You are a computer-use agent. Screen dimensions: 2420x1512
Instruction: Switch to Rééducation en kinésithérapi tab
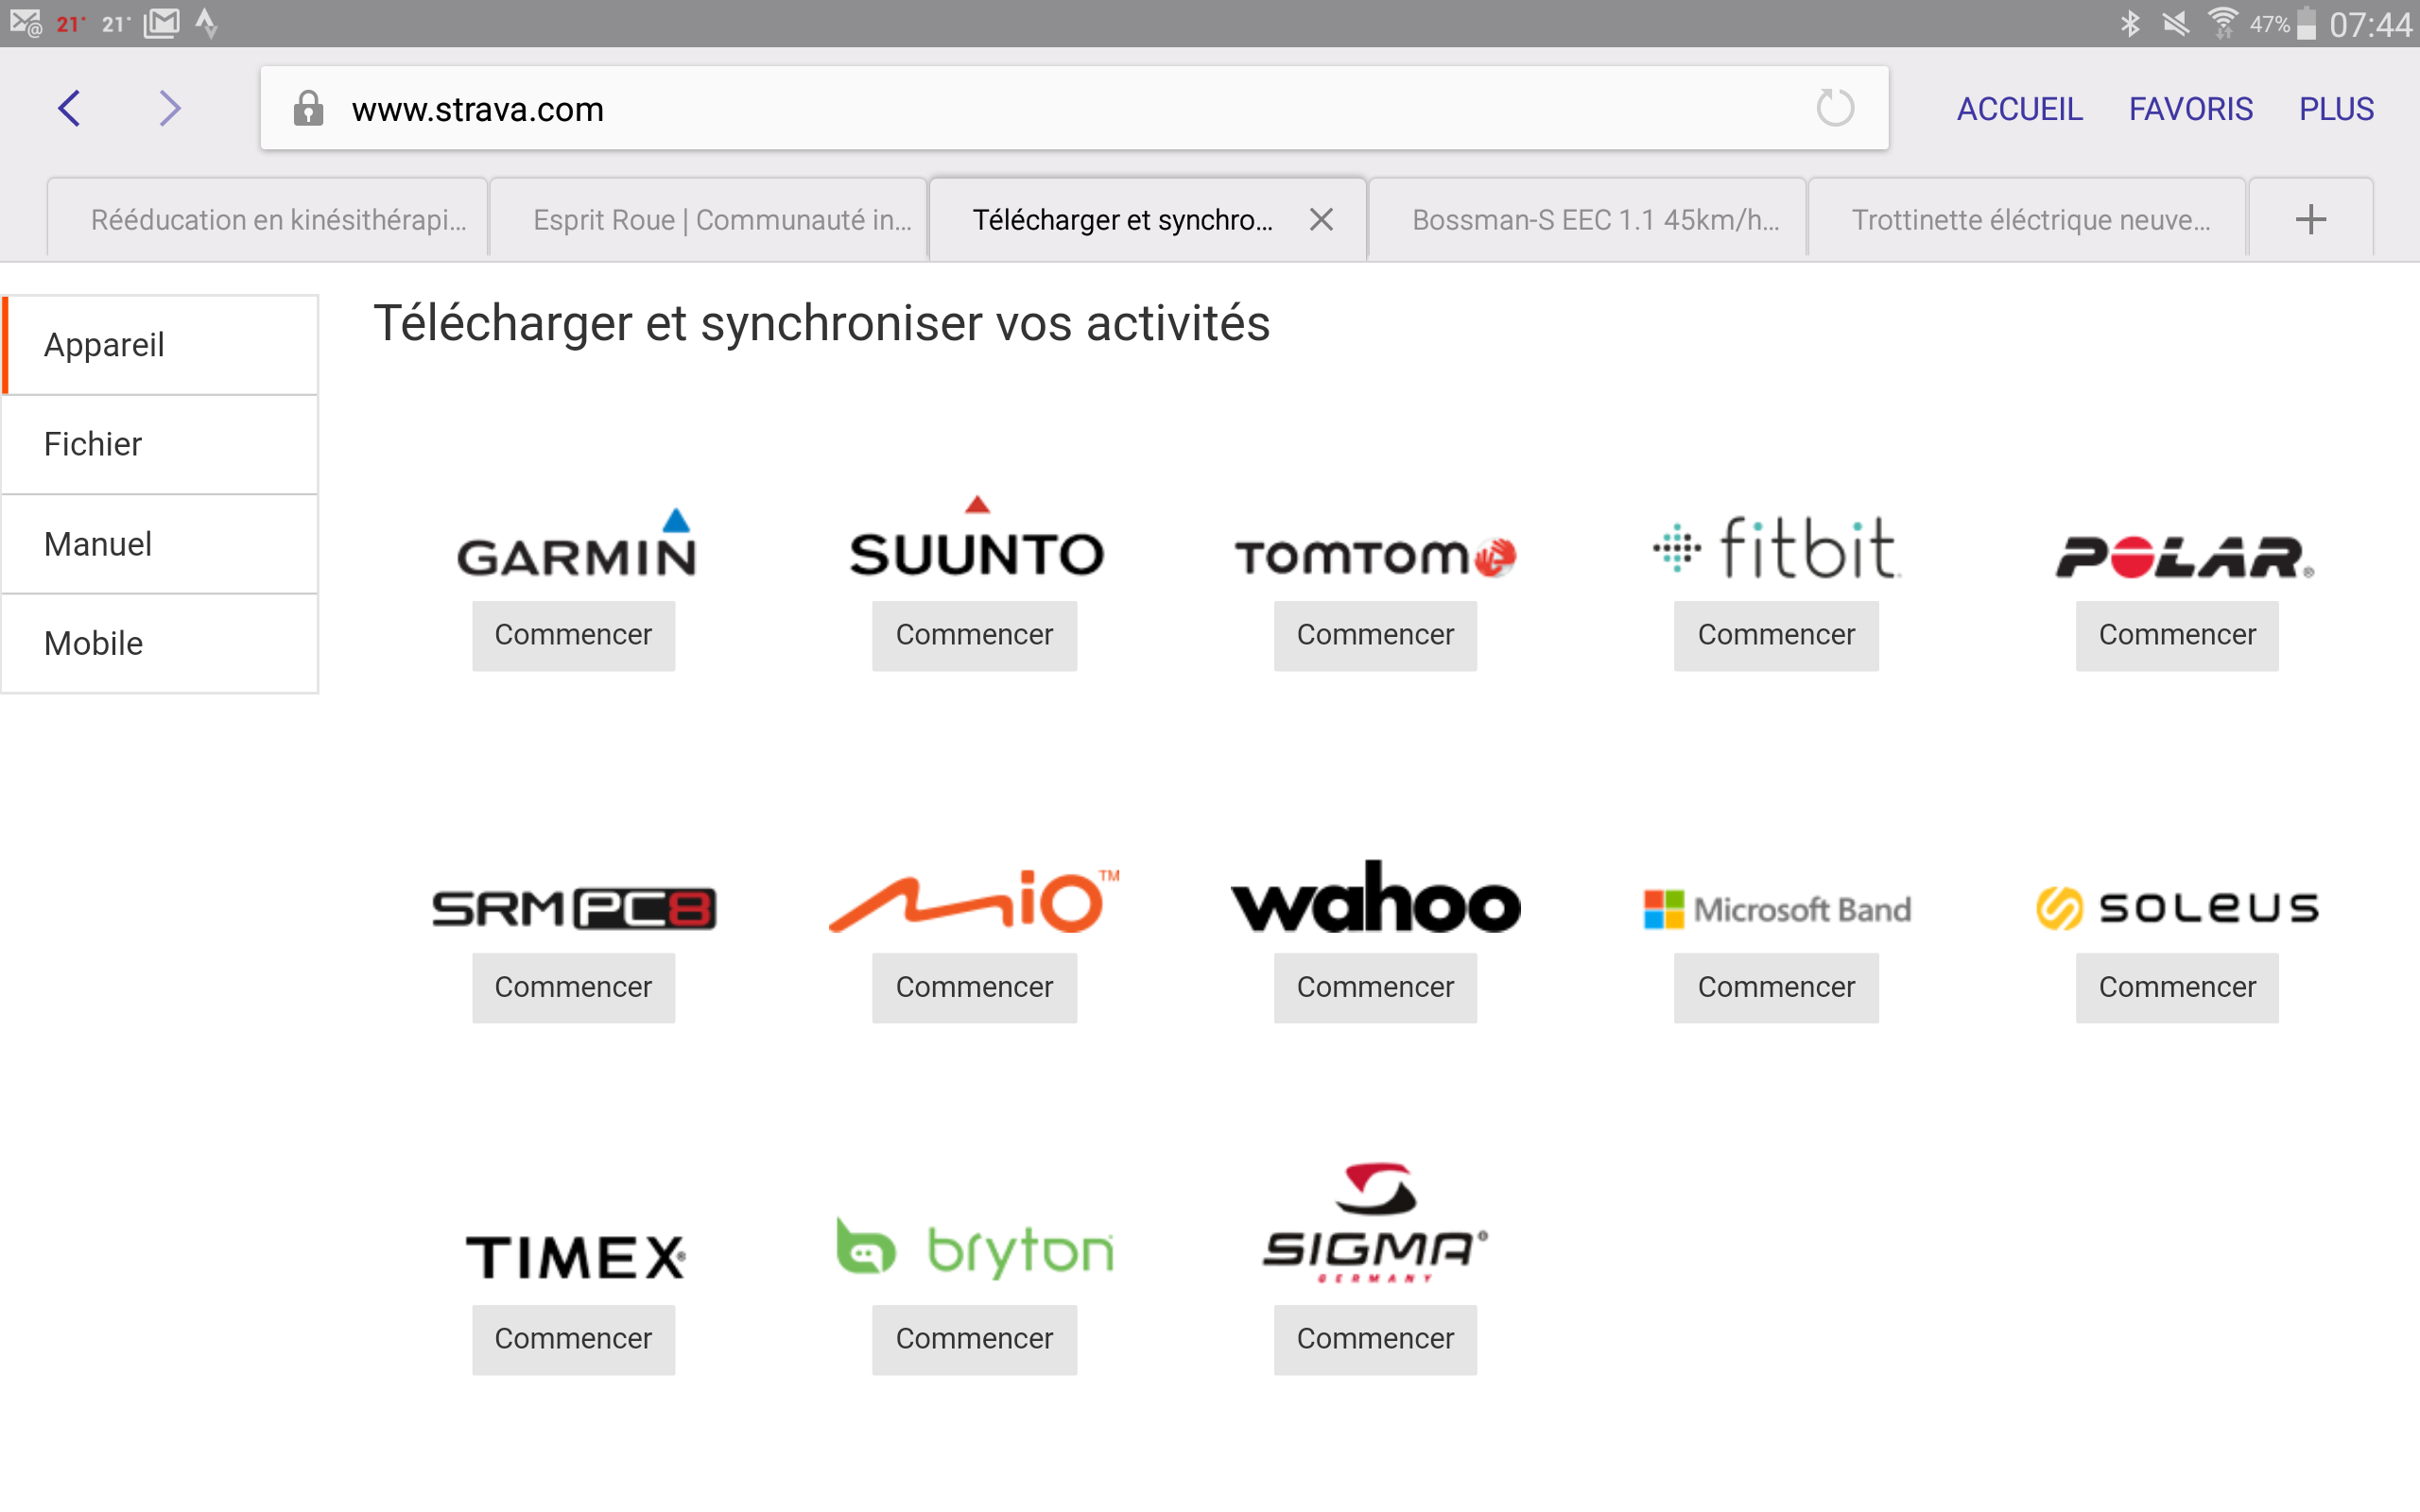click(x=268, y=219)
